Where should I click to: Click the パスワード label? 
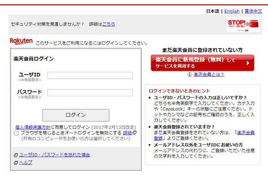30,92
